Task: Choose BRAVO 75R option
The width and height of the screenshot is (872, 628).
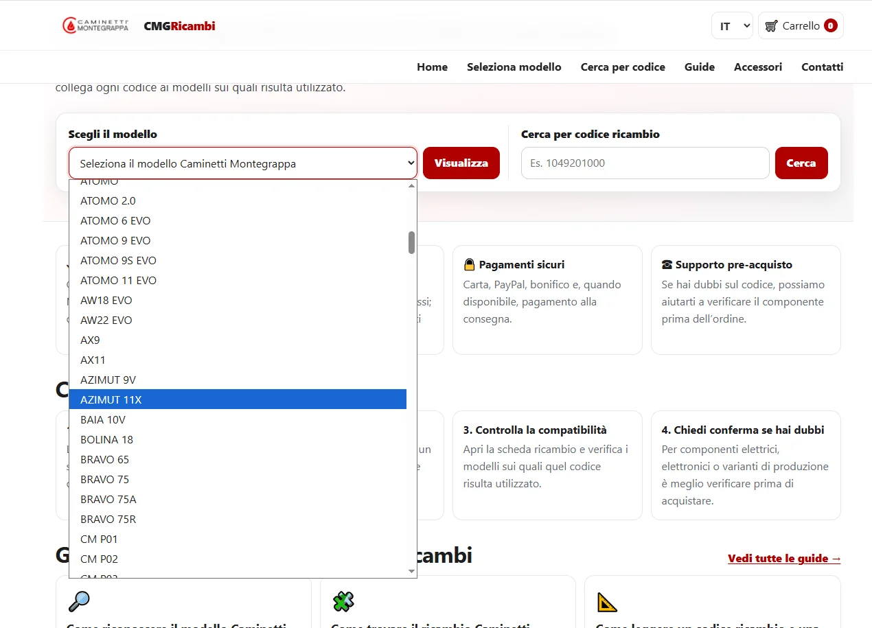Action: pos(238,520)
